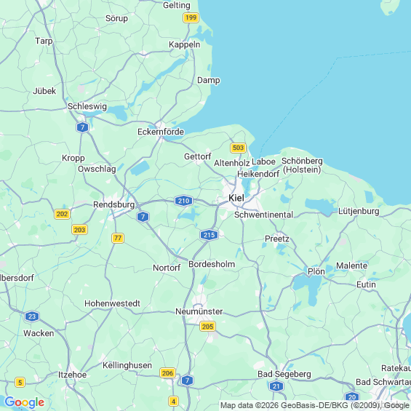Select the yellow 77 road shield
Image resolution: width=411 pixels, height=411 pixels.
tap(118, 238)
